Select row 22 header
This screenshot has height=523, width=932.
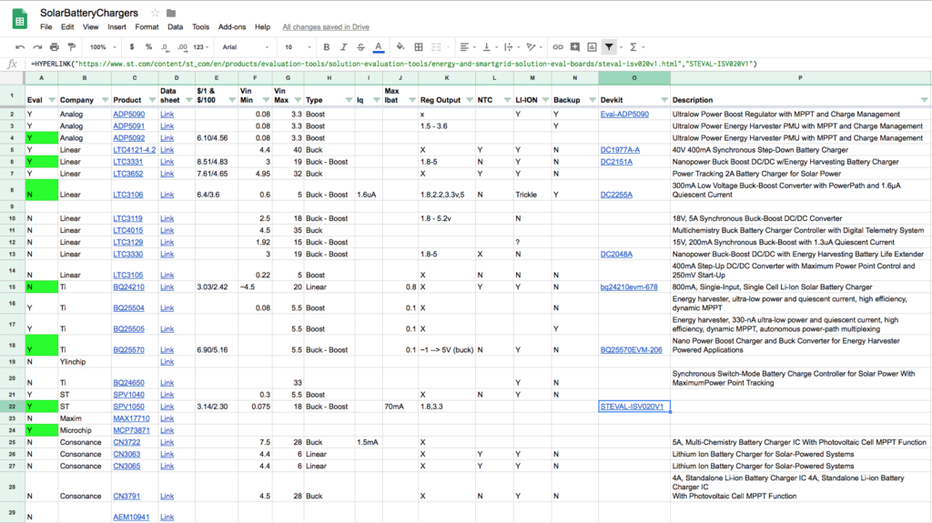[x=12, y=407]
